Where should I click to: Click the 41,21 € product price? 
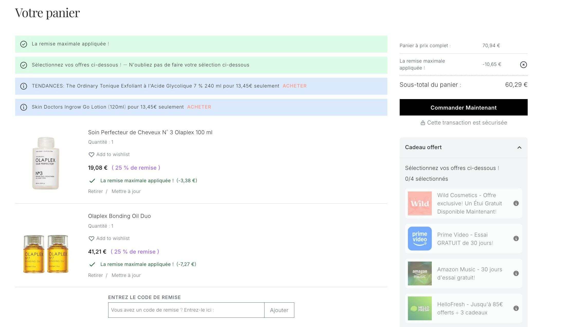97,252
